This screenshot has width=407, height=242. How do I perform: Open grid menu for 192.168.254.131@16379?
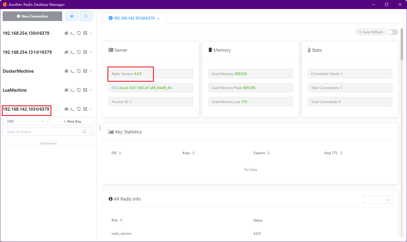pyautogui.click(x=85, y=52)
